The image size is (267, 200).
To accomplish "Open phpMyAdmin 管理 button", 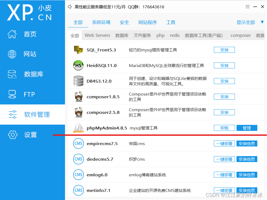I will 247,128.
